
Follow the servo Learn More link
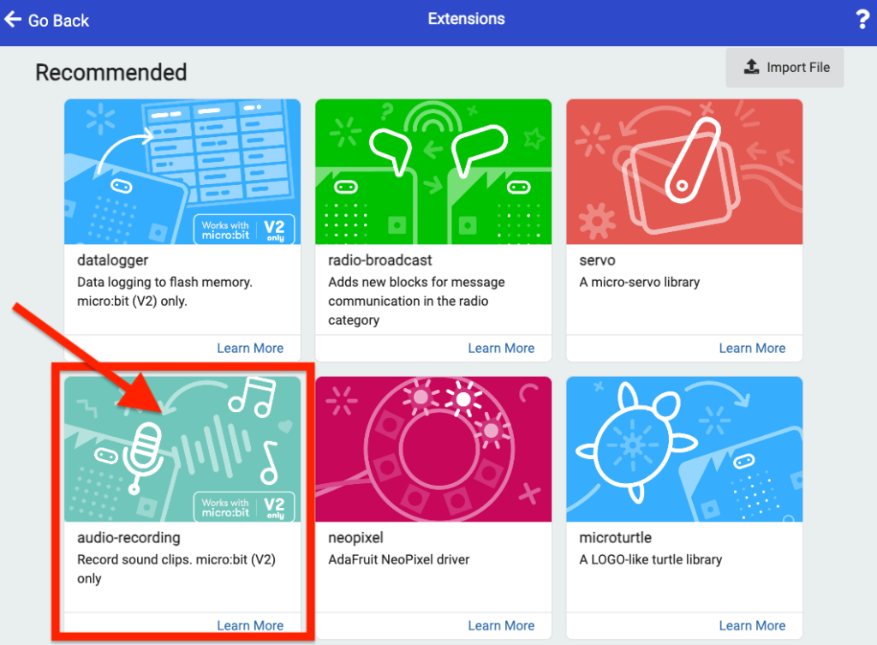[752, 348]
